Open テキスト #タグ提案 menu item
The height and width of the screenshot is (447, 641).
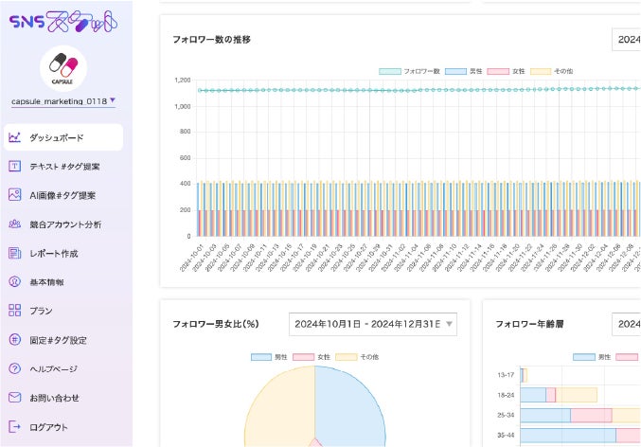click(64, 167)
